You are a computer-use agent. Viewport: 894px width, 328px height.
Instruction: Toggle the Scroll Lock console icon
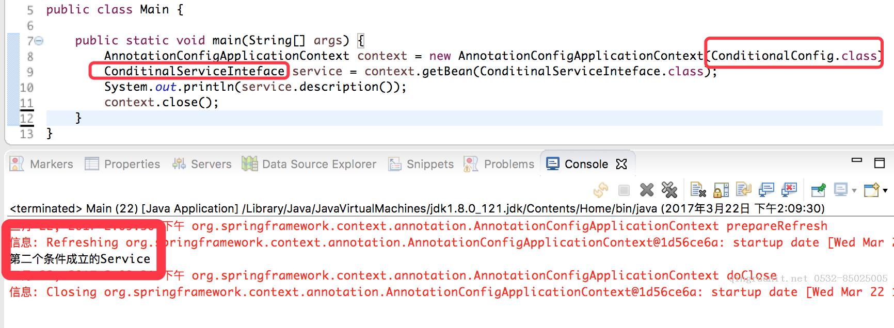pos(721,190)
